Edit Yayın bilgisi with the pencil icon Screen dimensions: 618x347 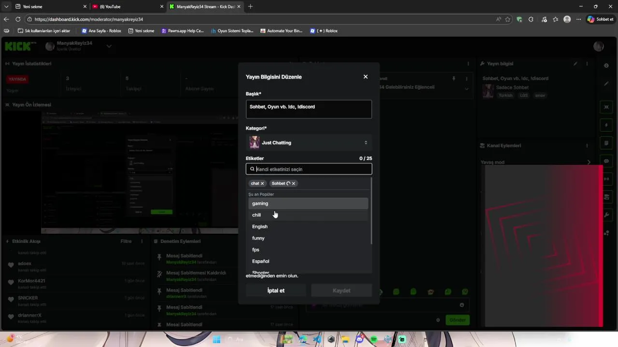point(575,64)
